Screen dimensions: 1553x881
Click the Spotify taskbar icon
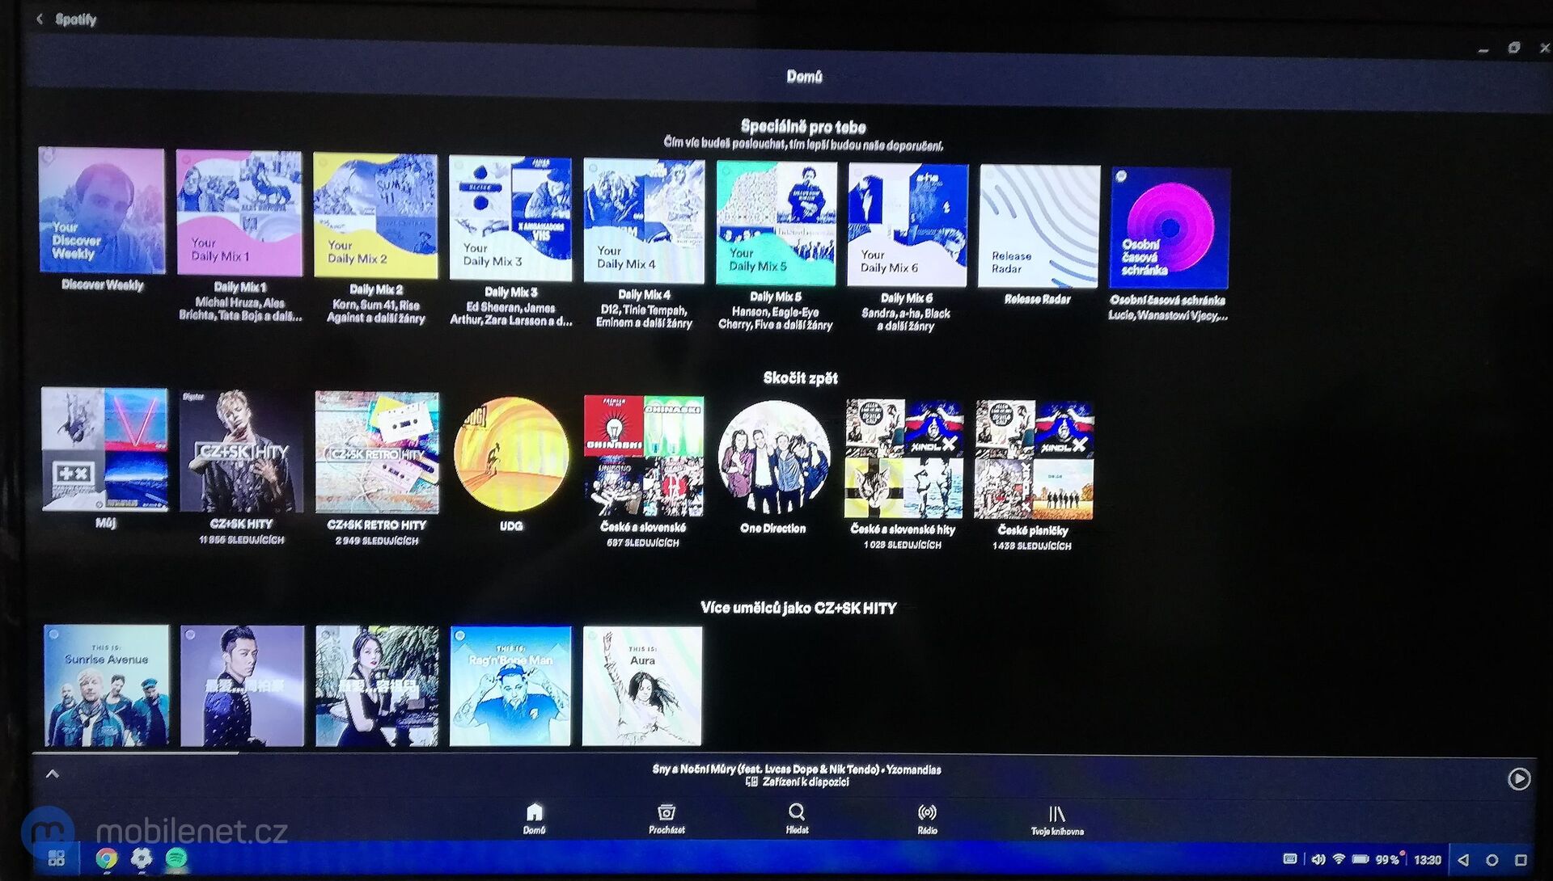[176, 858]
